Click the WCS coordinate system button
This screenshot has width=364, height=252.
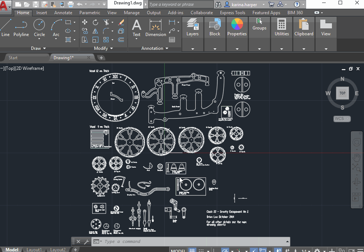coord(342,119)
